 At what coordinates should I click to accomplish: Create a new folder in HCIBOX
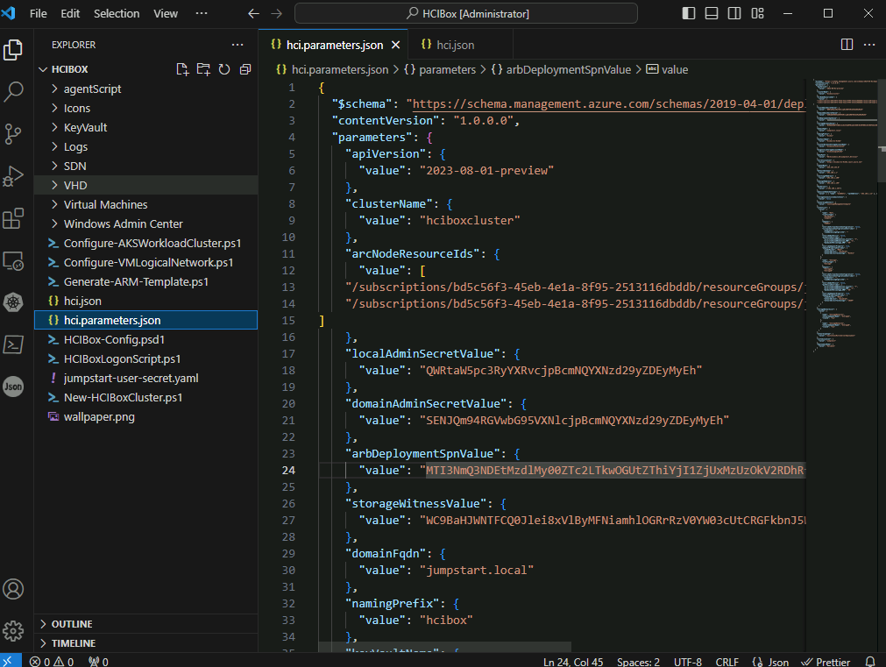coord(203,69)
